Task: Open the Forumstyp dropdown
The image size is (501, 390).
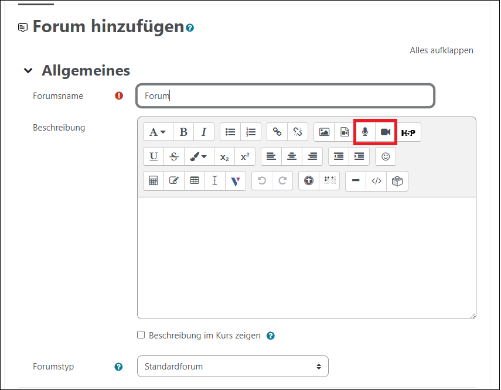Action: coord(233,367)
